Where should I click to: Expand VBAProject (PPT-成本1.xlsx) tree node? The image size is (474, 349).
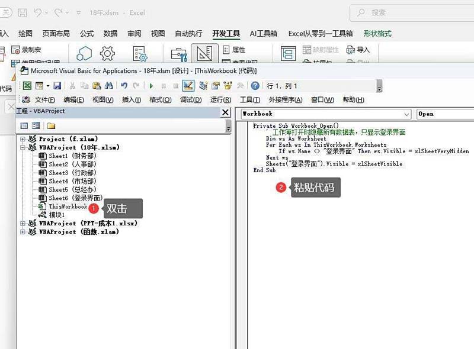tap(23, 224)
